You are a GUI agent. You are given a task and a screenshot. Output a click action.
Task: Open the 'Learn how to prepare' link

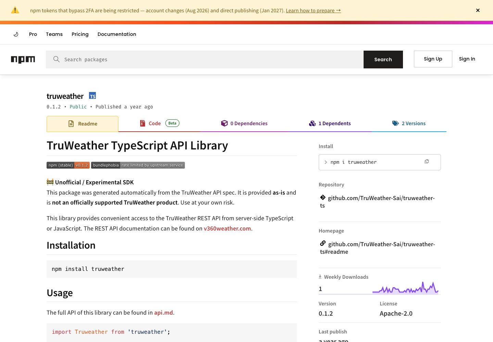click(313, 11)
